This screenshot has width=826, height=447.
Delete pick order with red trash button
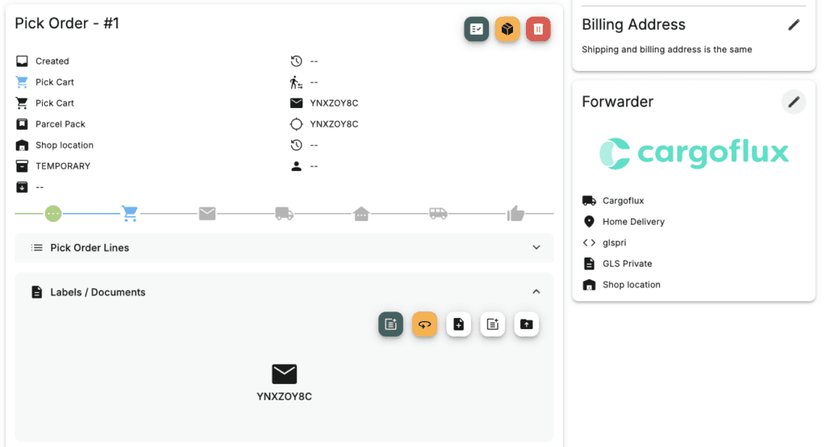538,30
